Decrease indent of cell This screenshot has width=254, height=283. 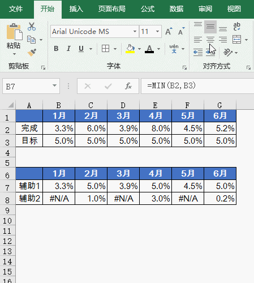(x=198, y=53)
